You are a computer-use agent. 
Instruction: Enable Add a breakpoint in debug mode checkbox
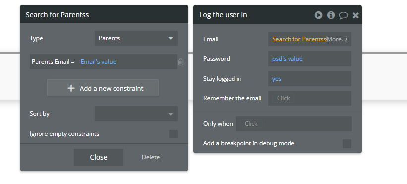tap(347, 144)
